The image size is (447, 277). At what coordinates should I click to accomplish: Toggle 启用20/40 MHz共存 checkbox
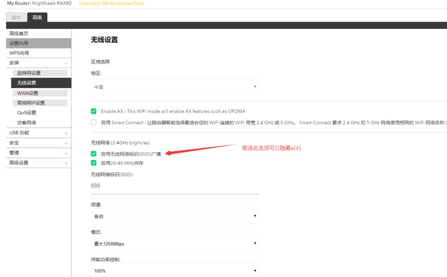click(x=94, y=163)
